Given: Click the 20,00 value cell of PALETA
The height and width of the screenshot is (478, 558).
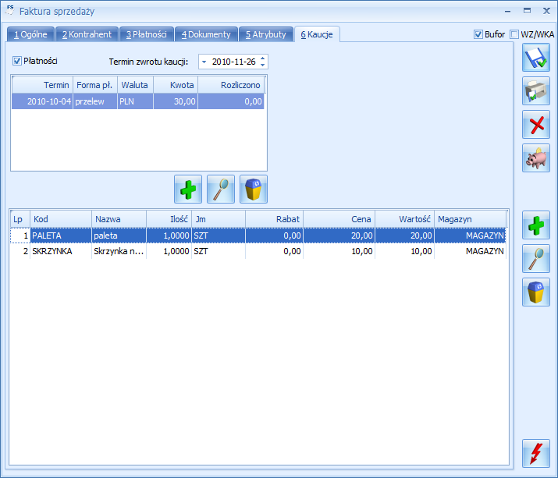Looking at the screenshot, I should (404, 235).
